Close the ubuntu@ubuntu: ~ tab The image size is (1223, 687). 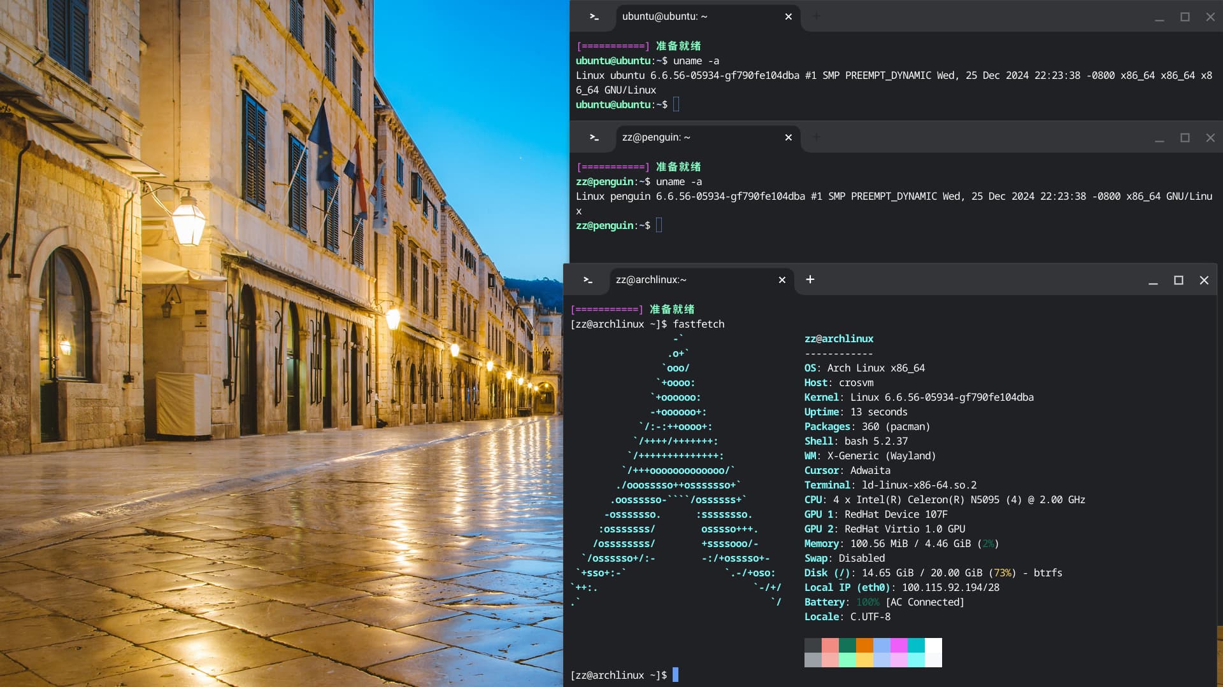pyautogui.click(x=789, y=17)
